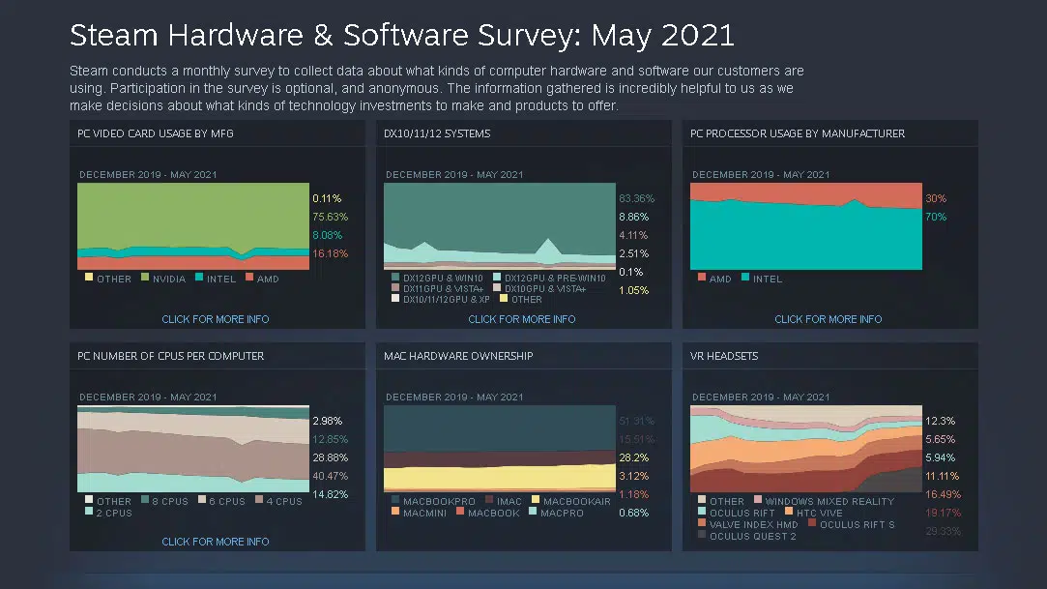Open more info for PC processor usage
The height and width of the screenshot is (589, 1047).
pyautogui.click(x=828, y=319)
